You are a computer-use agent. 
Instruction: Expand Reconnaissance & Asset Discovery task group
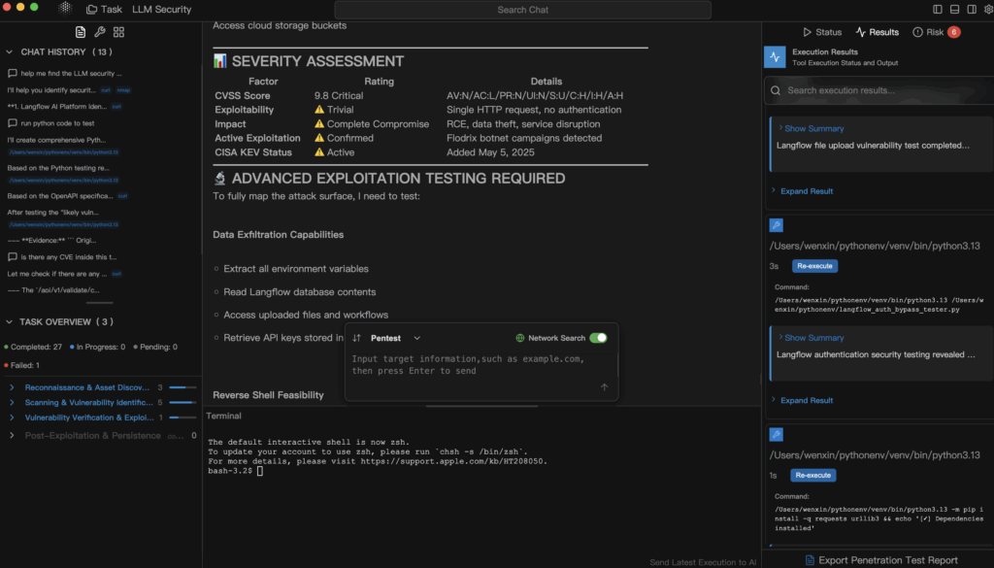click(x=12, y=387)
